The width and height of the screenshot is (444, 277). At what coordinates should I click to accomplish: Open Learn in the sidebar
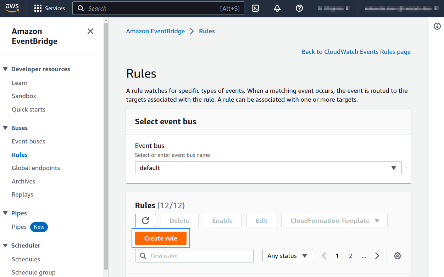click(20, 83)
